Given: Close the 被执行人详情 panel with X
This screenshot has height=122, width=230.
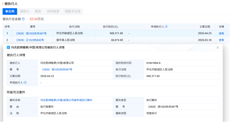Looking at the screenshot, I should click(218, 47).
